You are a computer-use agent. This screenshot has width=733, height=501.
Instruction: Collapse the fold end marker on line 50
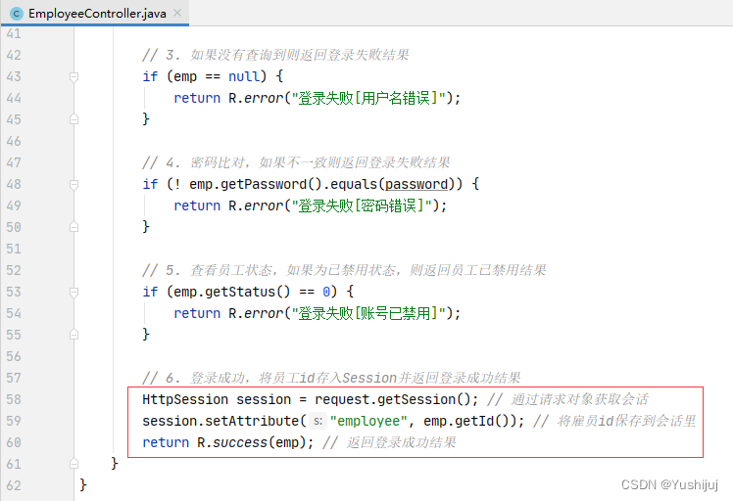73,227
